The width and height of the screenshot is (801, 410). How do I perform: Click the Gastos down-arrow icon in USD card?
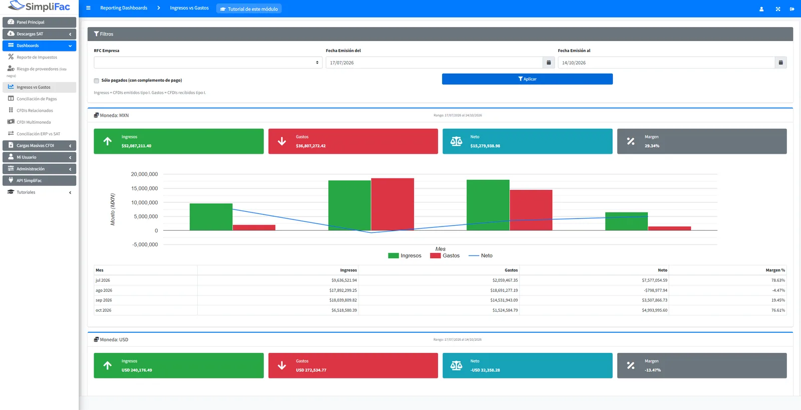point(282,365)
